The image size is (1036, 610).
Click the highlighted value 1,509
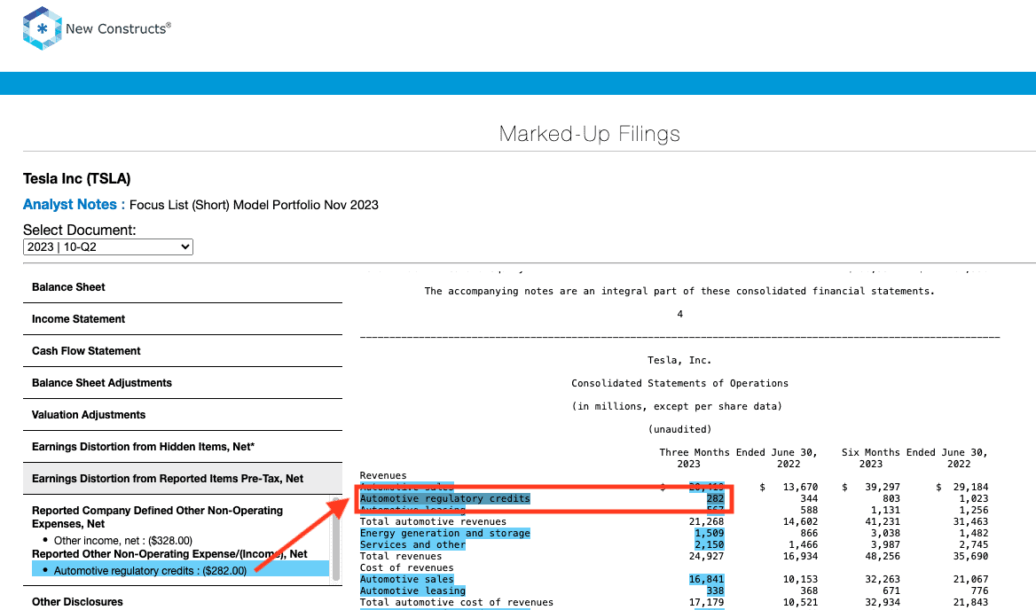coord(709,533)
